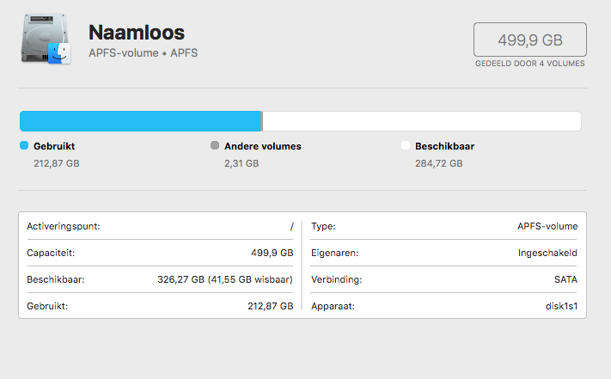Click the white available portion of storage bar

(x=423, y=121)
